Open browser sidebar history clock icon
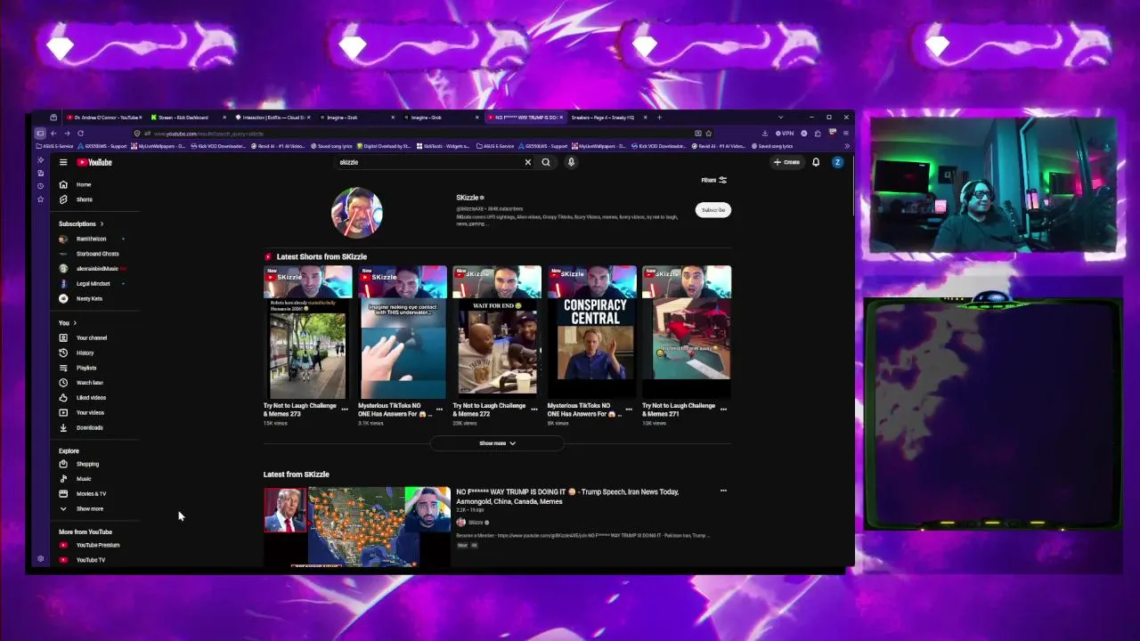 coord(40,186)
